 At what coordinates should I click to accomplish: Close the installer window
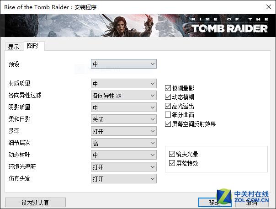(268, 7)
